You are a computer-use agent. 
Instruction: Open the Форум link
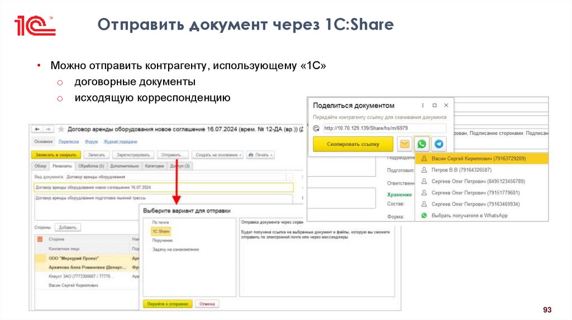pyautogui.click(x=91, y=142)
